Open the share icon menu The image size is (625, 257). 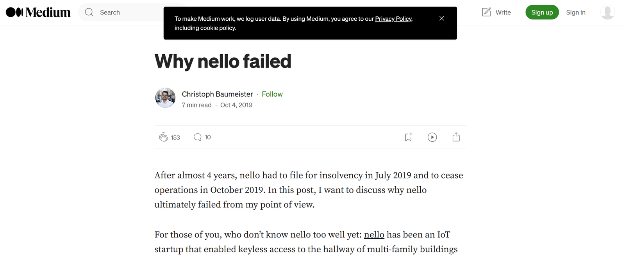pyautogui.click(x=456, y=137)
